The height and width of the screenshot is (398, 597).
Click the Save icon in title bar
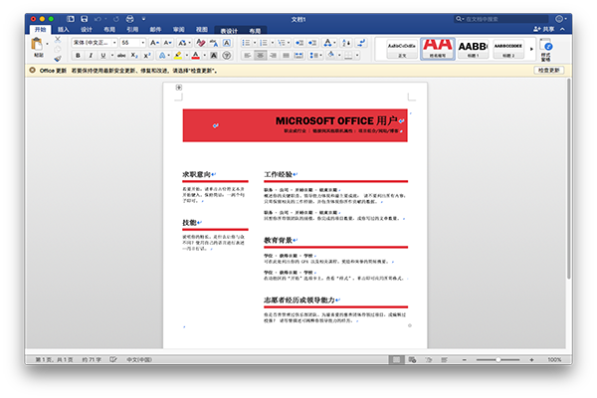(85, 19)
